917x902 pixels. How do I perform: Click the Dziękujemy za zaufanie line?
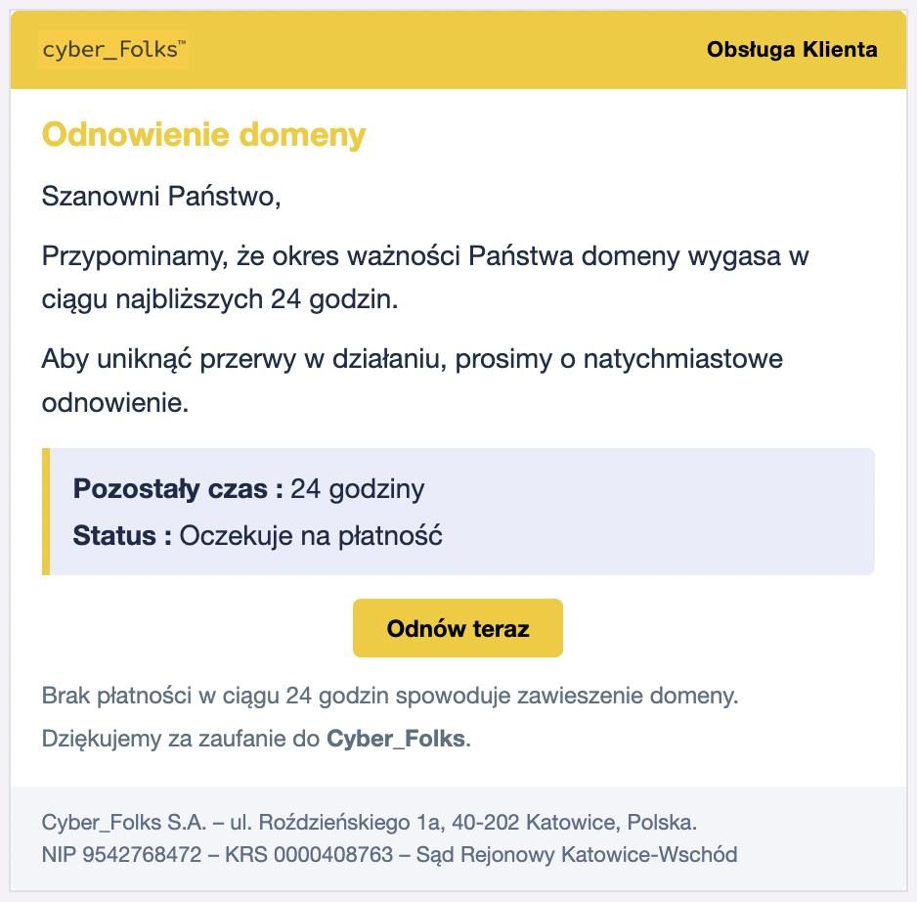coord(256,739)
